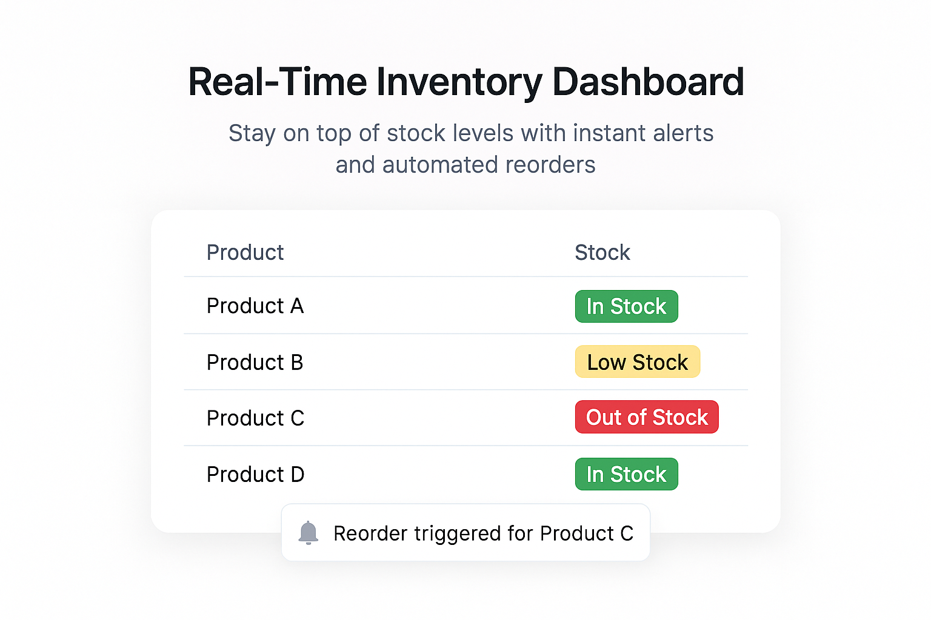Click the Real-Time Inventory Dashboard heading

[x=465, y=82]
